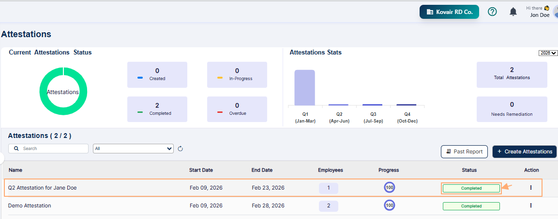Click Create Attestations button
The image size is (558, 219).
click(525, 151)
